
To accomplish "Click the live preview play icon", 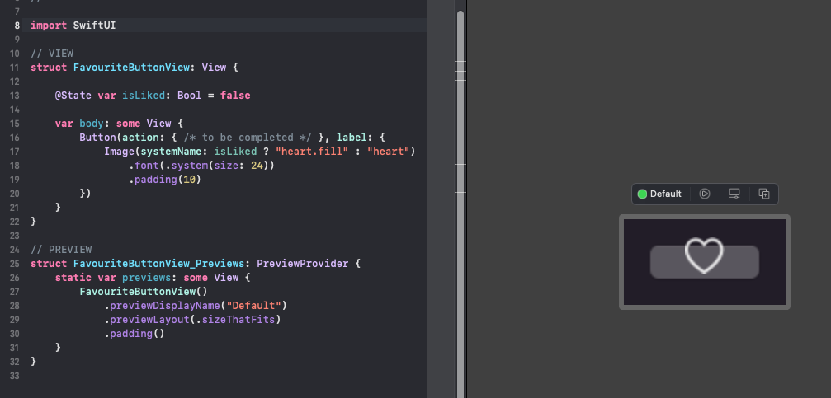I will point(705,194).
